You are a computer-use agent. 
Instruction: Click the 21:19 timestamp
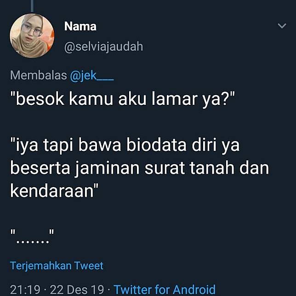25,290
